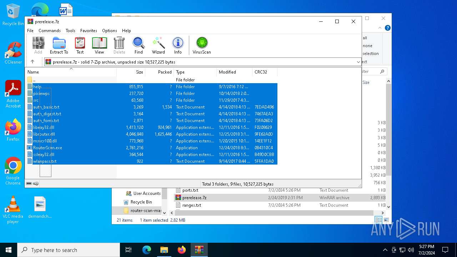457x257 pixels.
Task: Open demandch... desktop file
Action: 40,207
